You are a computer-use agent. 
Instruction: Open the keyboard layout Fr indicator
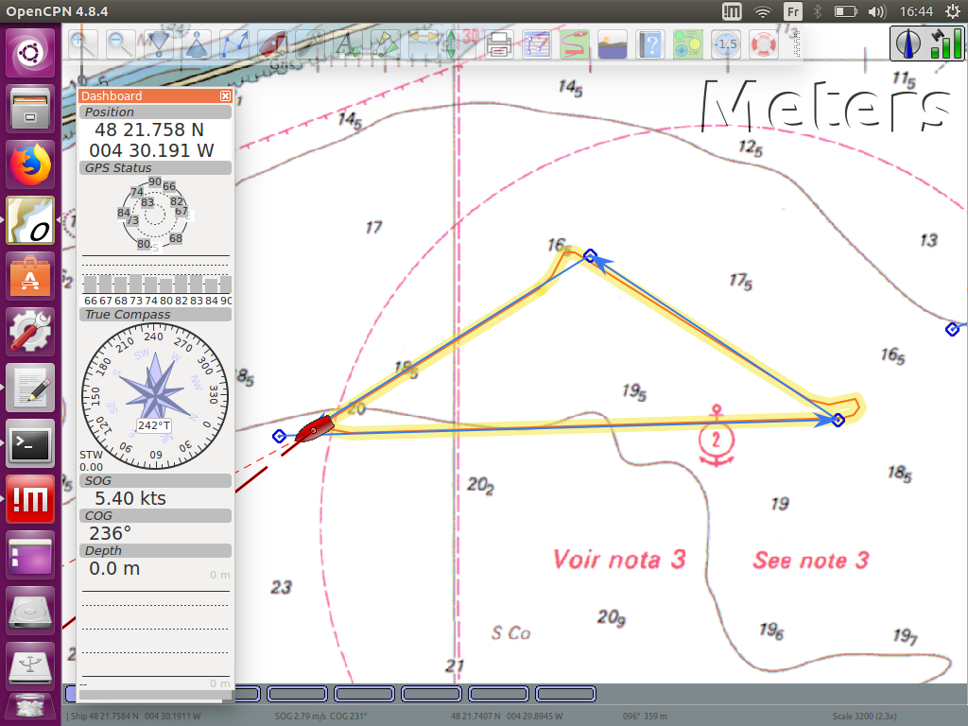tap(792, 11)
